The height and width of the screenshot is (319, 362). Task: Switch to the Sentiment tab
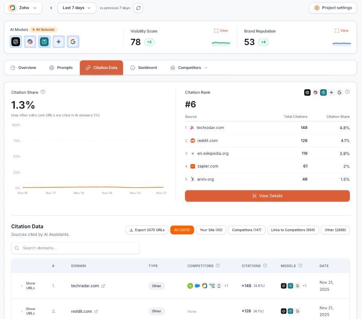(x=144, y=68)
